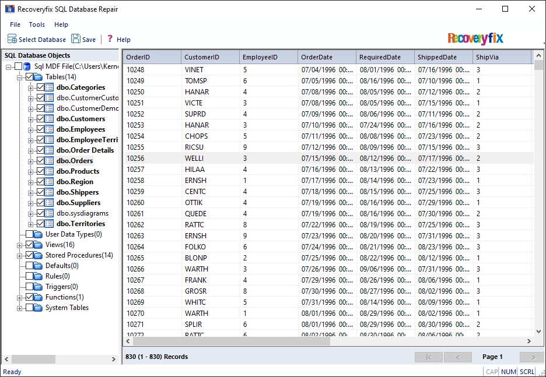Expand the Stored Procedures(14) node
Viewport: 546px width, 377px height.
(x=19, y=256)
